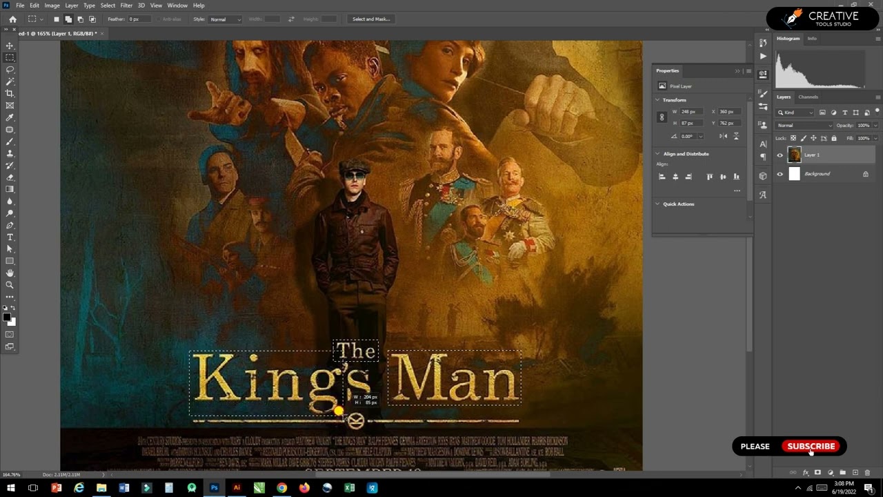
Task: Open the Actions panel play icon
Action: (762, 57)
